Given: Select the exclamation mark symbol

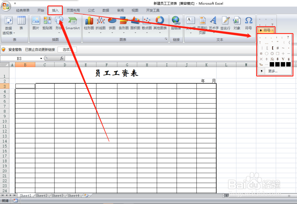Looking at the screenshot, I should (x=260, y=43).
